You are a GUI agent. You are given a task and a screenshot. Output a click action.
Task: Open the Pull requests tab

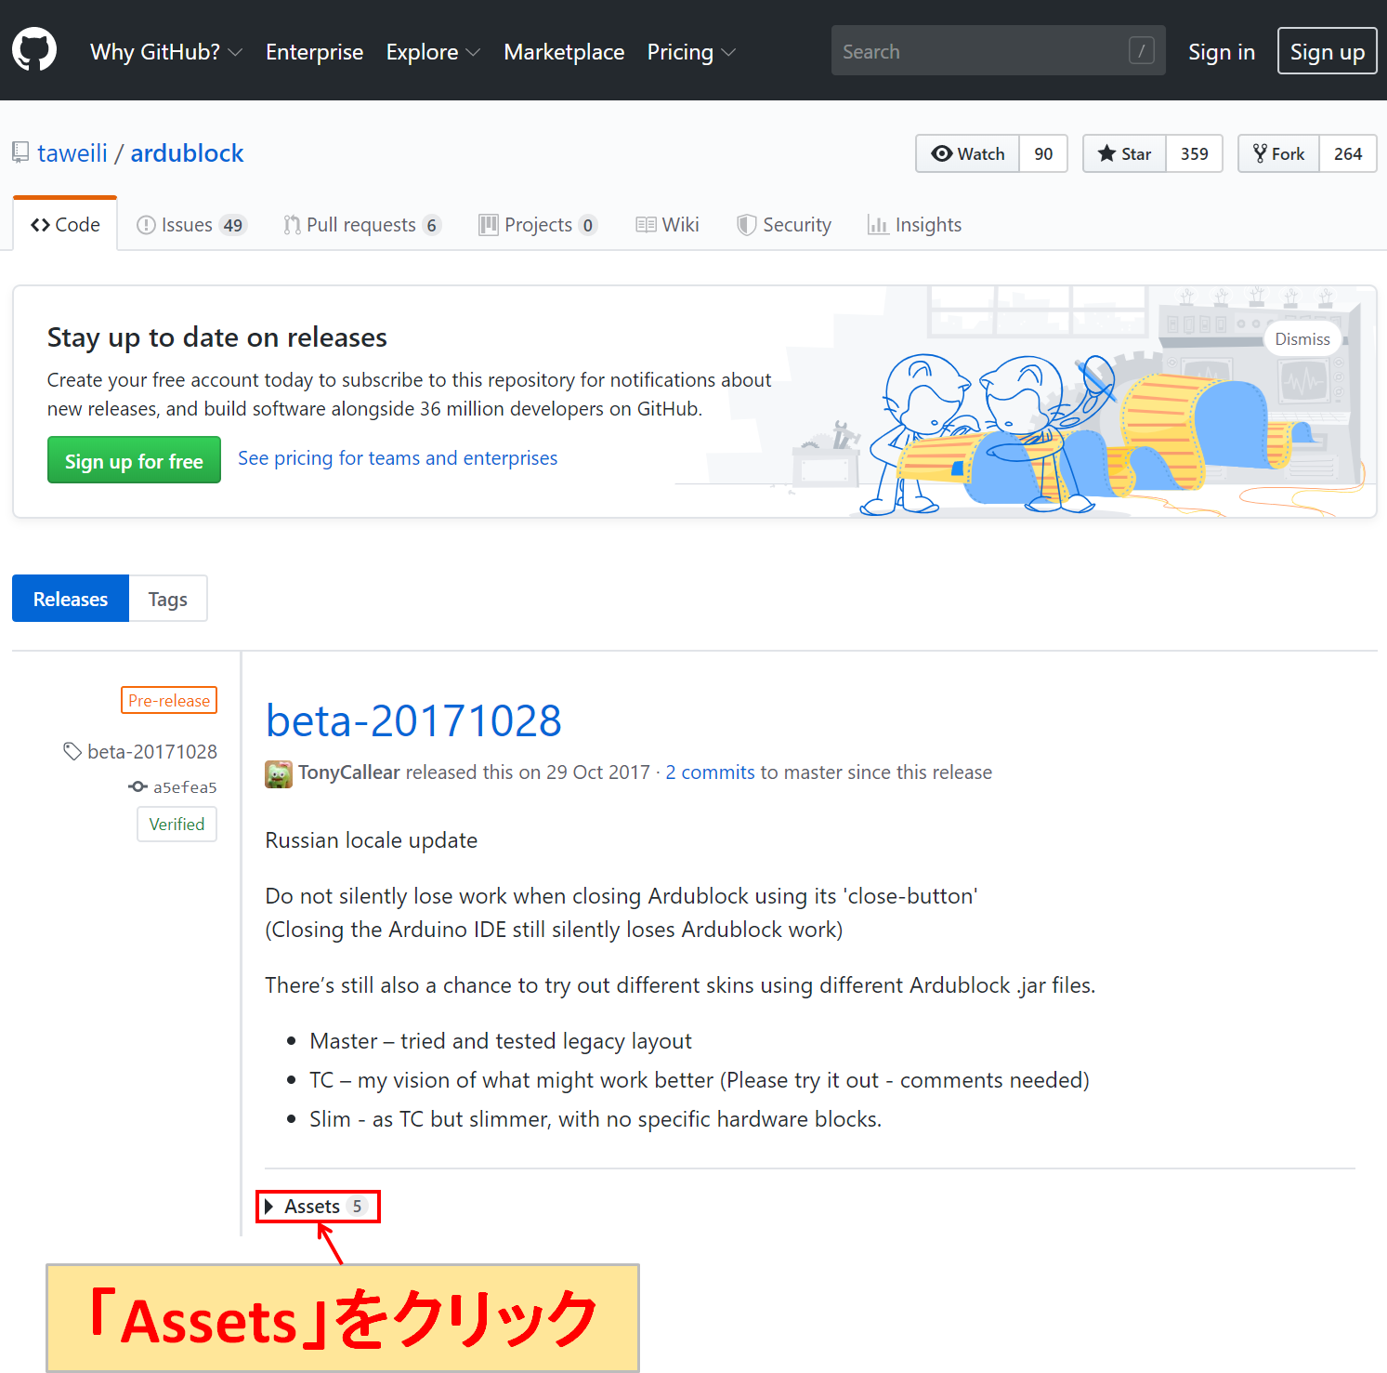361,225
